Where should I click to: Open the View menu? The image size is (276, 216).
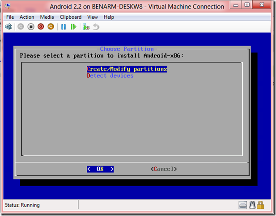click(93, 17)
